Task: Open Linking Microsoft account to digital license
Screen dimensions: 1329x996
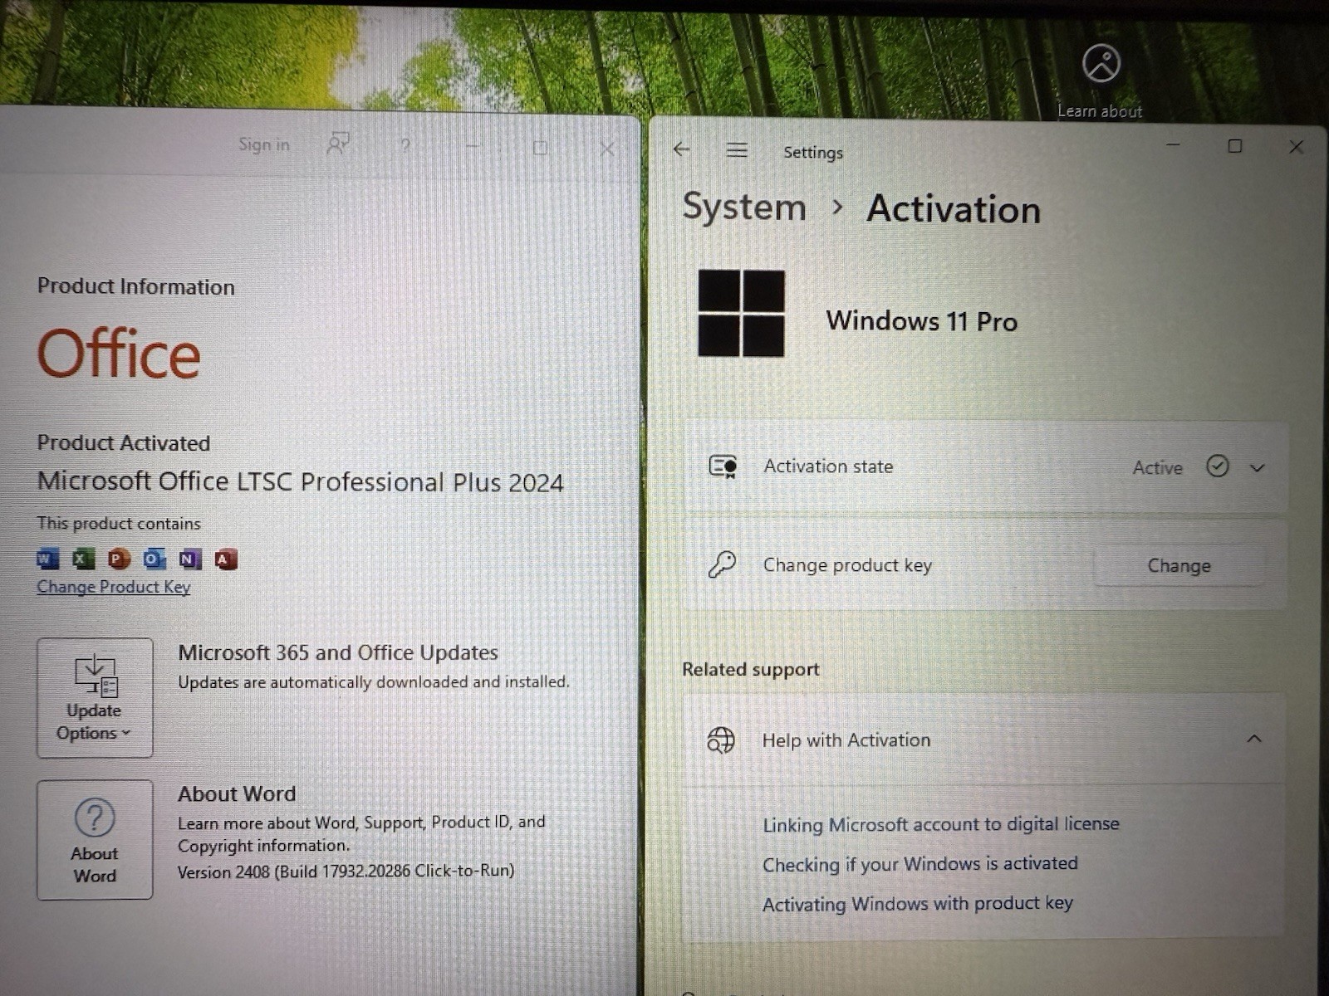Action: click(x=941, y=824)
